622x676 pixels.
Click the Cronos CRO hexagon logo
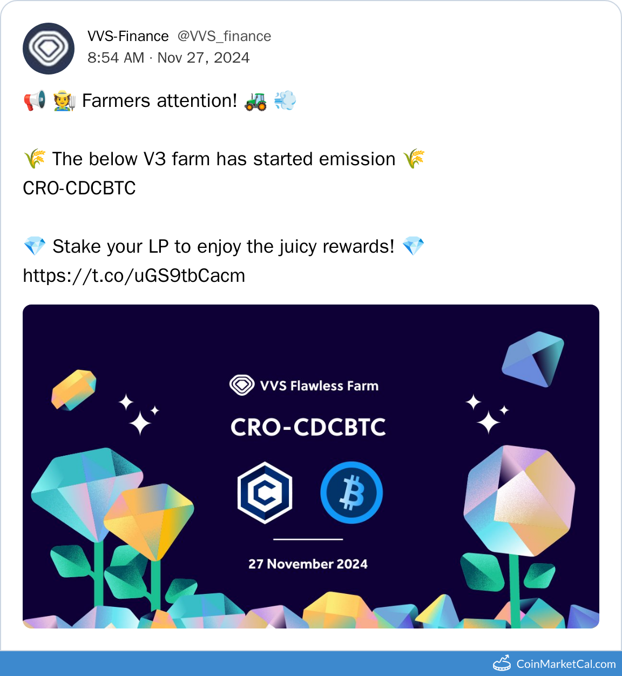[x=265, y=492]
